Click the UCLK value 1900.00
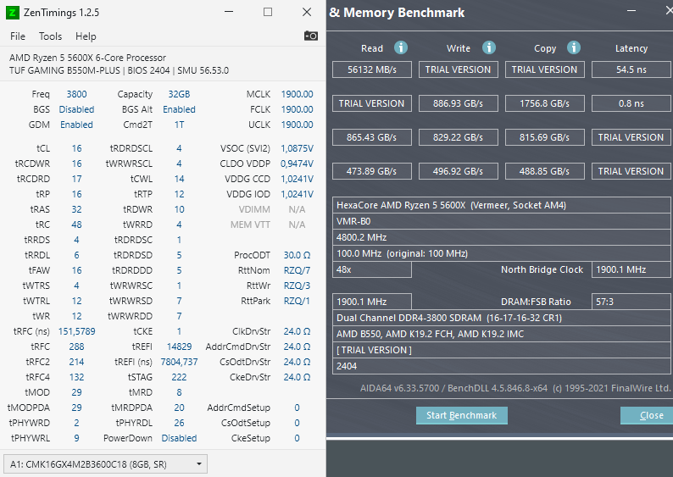This screenshot has height=477, width=673. pos(297,125)
